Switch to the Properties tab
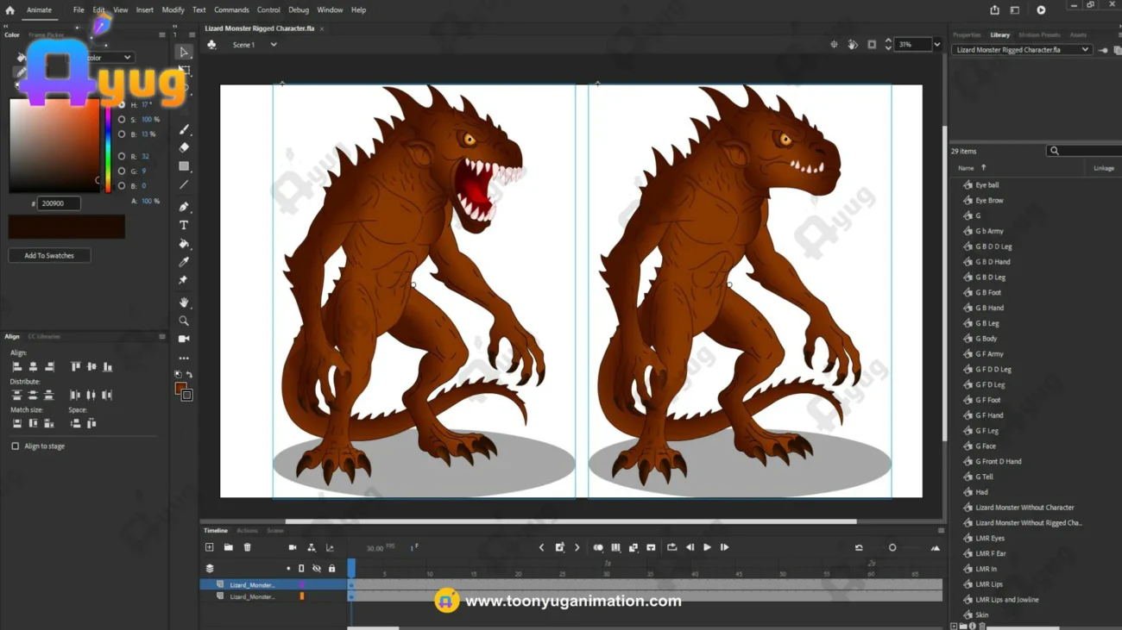 coord(966,35)
